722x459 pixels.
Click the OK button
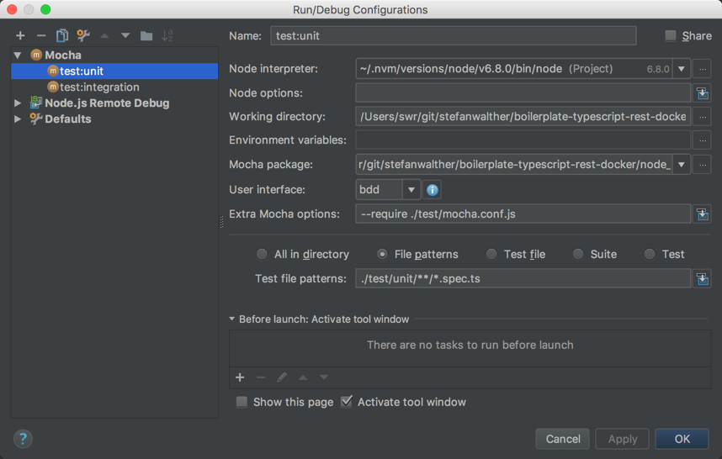[682, 439]
